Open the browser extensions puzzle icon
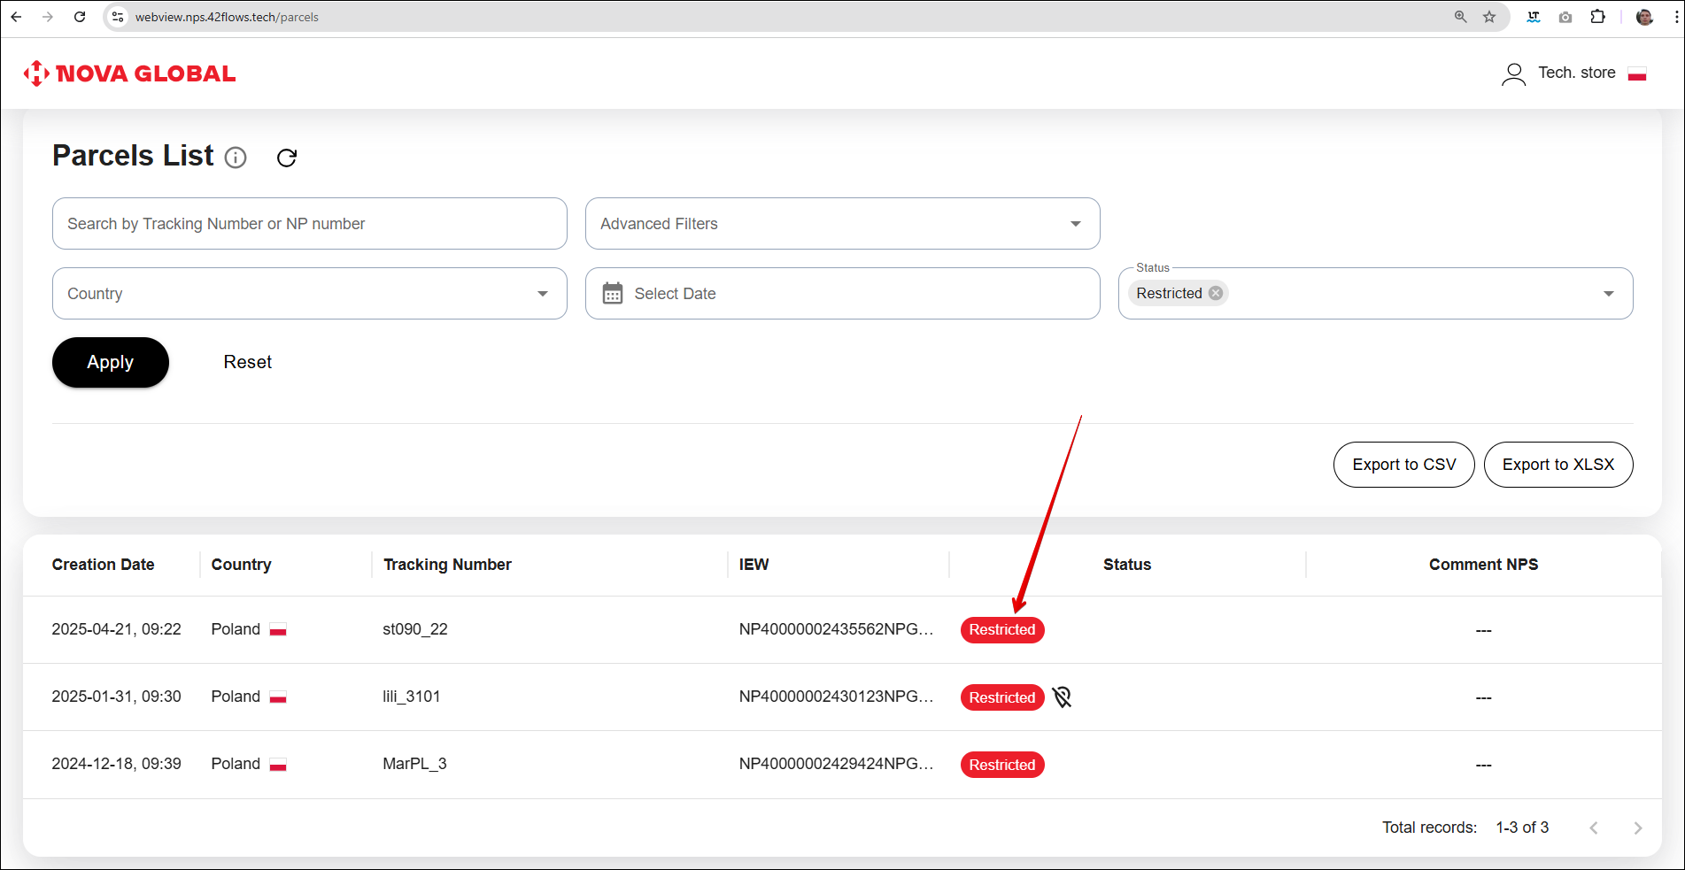1685x870 pixels. point(1597,17)
